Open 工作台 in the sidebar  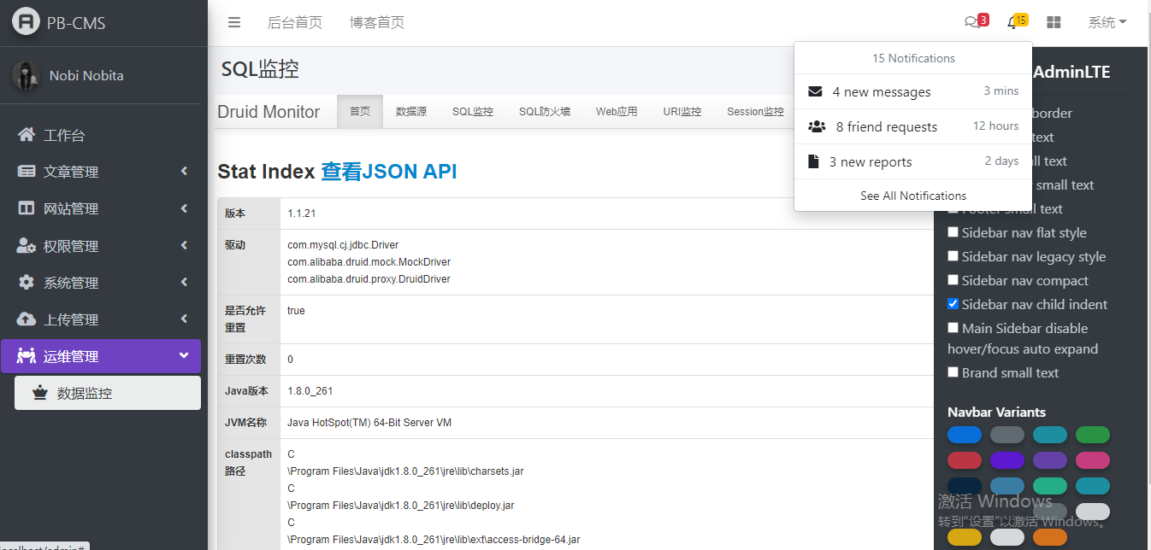coord(101,135)
